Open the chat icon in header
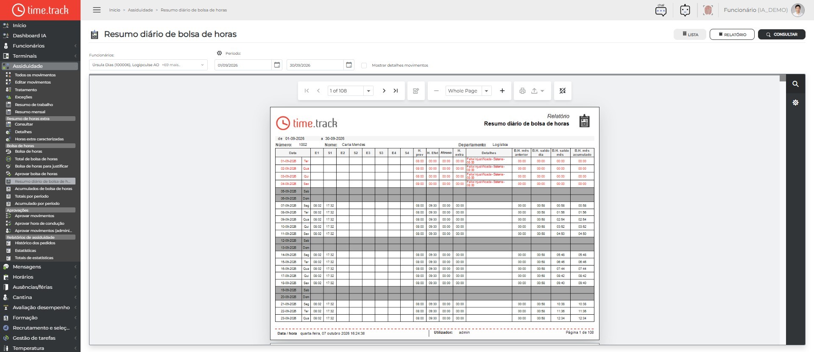814x352 pixels. point(661,10)
